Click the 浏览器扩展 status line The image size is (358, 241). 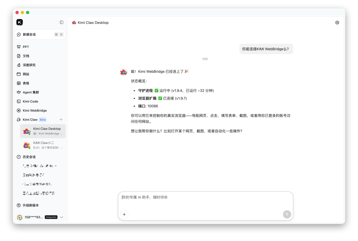click(162, 99)
